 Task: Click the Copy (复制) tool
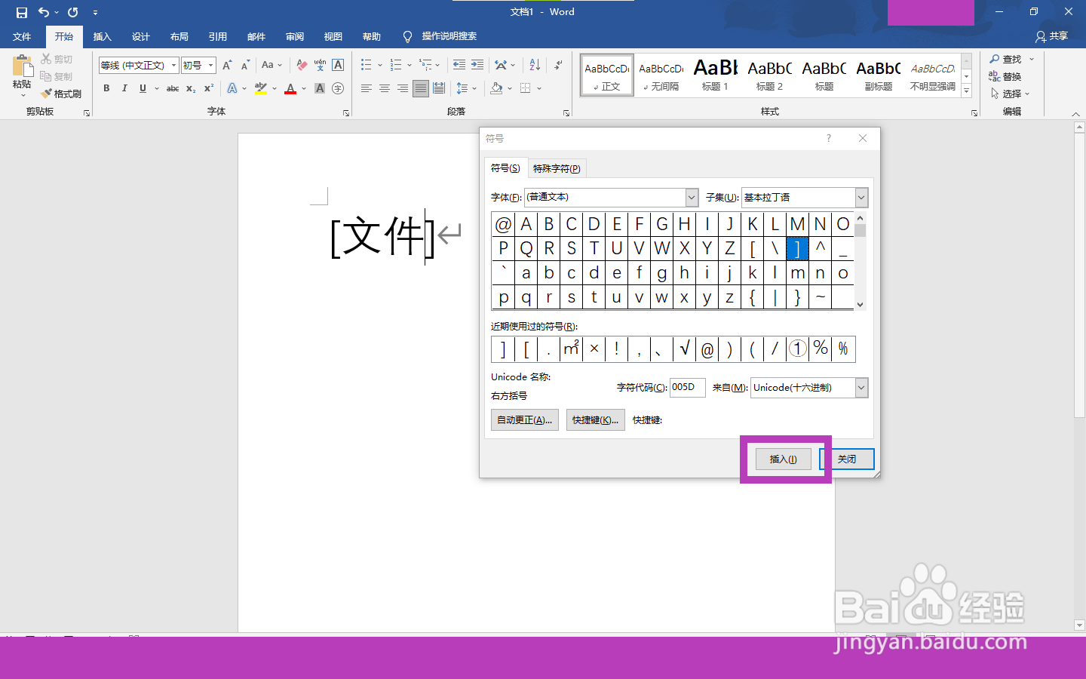pos(57,76)
